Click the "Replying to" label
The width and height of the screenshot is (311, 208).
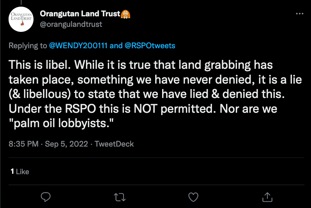pyautogui.click(x=28, y=45)
